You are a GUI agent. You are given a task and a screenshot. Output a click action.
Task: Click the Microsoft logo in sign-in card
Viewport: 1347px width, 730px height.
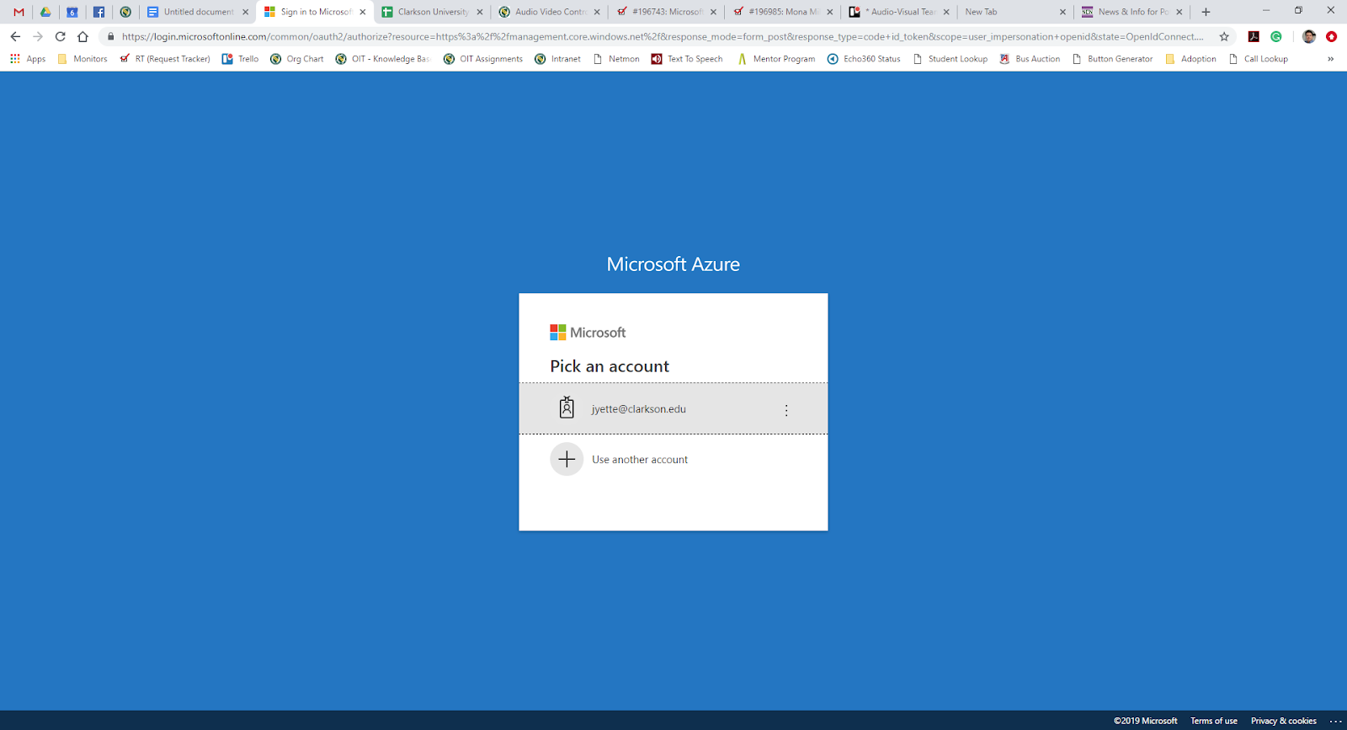pyautogui.click(x=588, y=333)
